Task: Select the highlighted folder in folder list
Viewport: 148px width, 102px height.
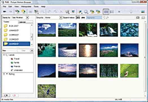Action: (17, 44)
